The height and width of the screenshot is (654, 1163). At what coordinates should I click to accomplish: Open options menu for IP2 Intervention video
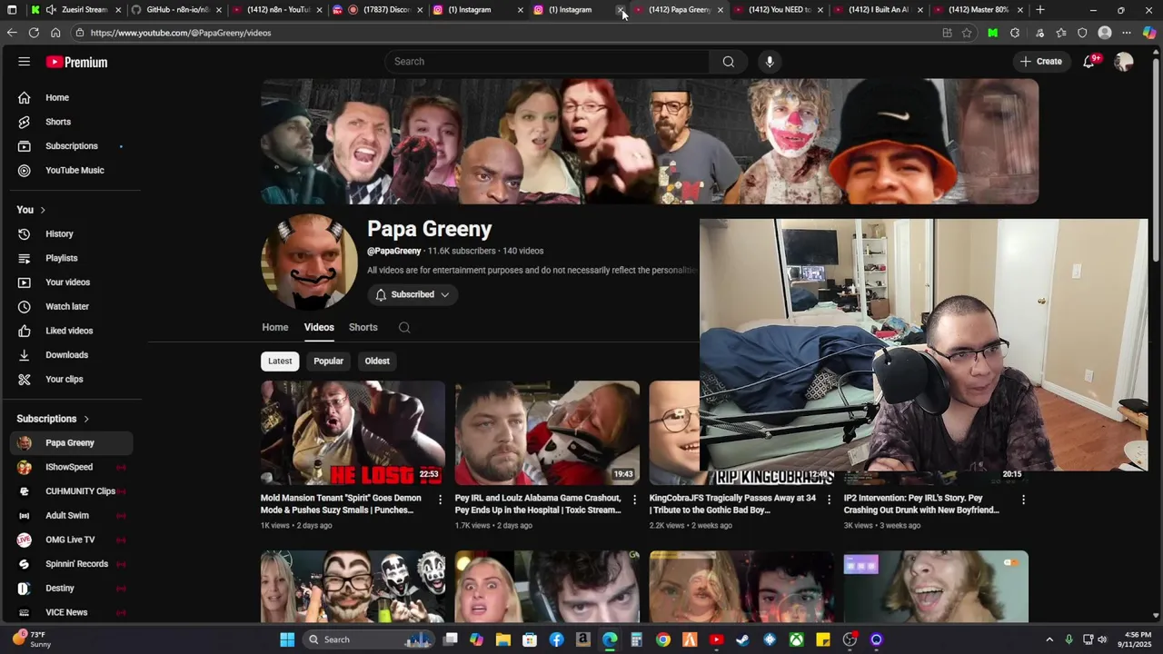coord(1023,500)
